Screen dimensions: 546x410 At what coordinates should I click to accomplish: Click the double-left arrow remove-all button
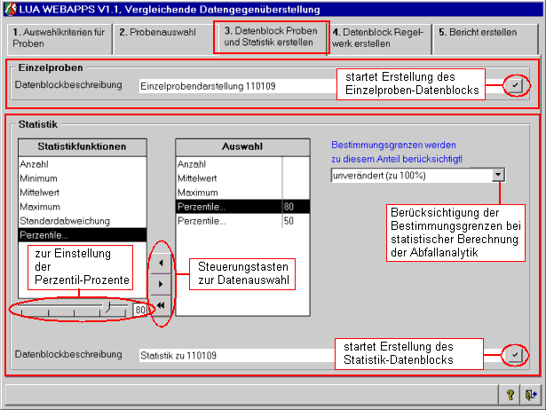coord(161,306)
